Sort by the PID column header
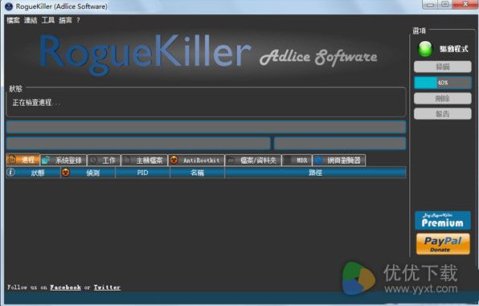The image size is (479, 306). [x=143, y=173]
